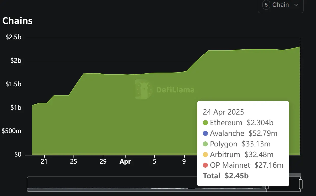Open the Chain selector label
The height and width of the screenshot is (196, 316).
tap(280, 5)
